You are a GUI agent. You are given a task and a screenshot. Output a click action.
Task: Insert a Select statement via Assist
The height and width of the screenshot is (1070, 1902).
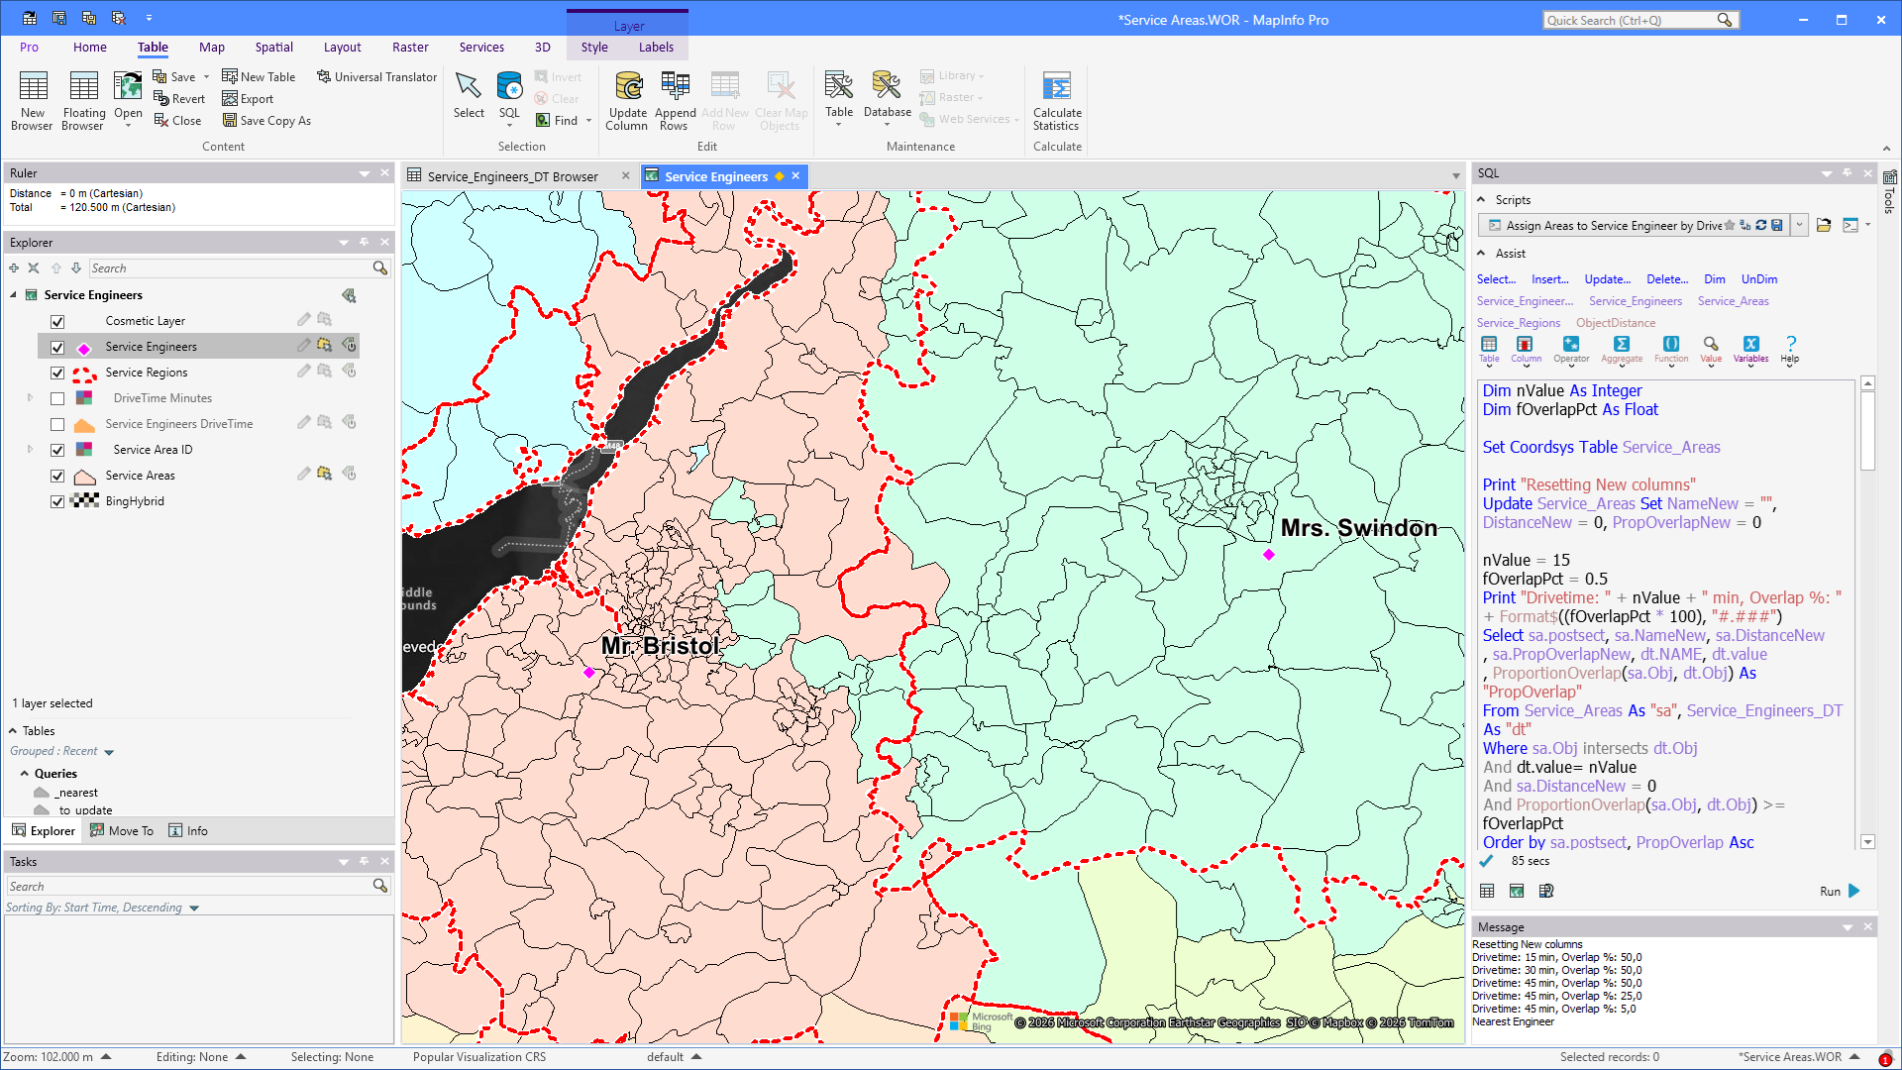tap(1496, 279)
